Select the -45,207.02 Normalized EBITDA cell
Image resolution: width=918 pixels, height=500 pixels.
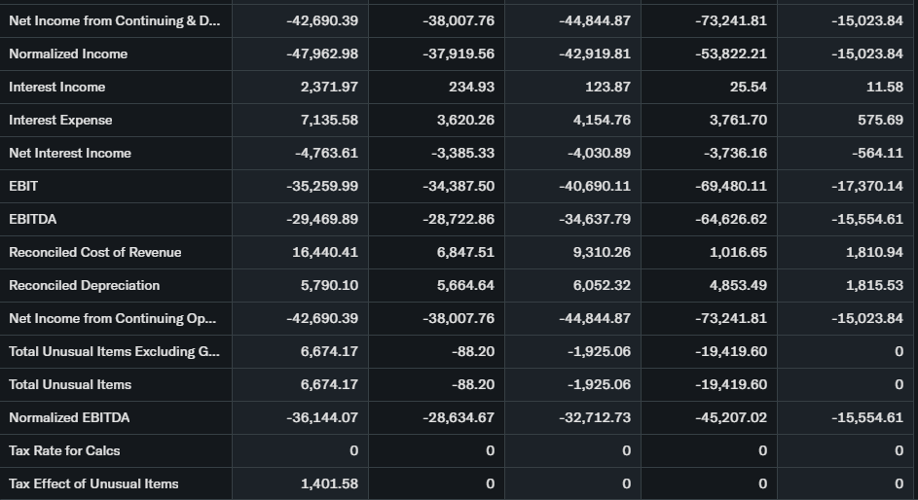[730, 417]
